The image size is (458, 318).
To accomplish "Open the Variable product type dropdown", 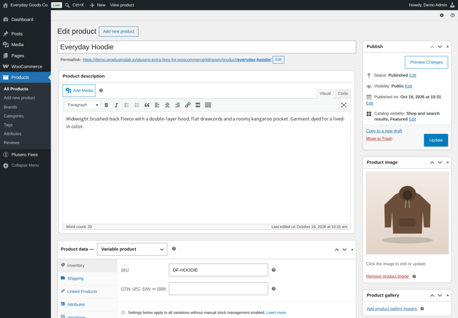I will coord(132,249).
